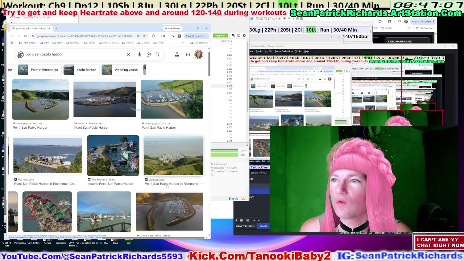
Task: Open AI VIDEO bookmark folder
Action: point(144,43)
